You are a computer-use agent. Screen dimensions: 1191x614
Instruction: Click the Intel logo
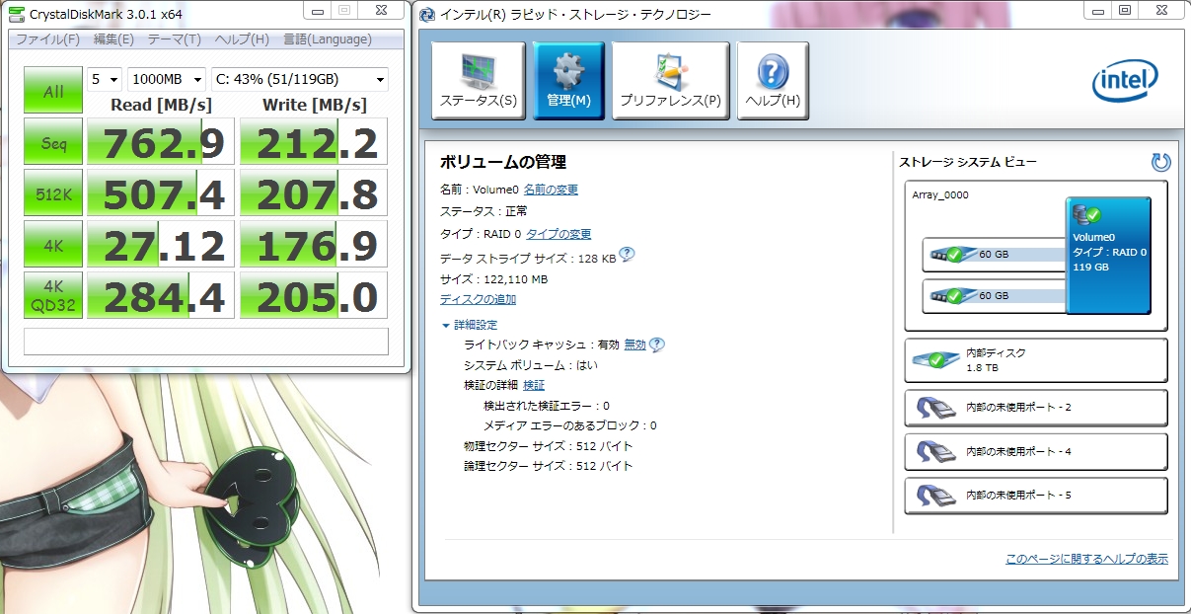(x=1124, y=81)
